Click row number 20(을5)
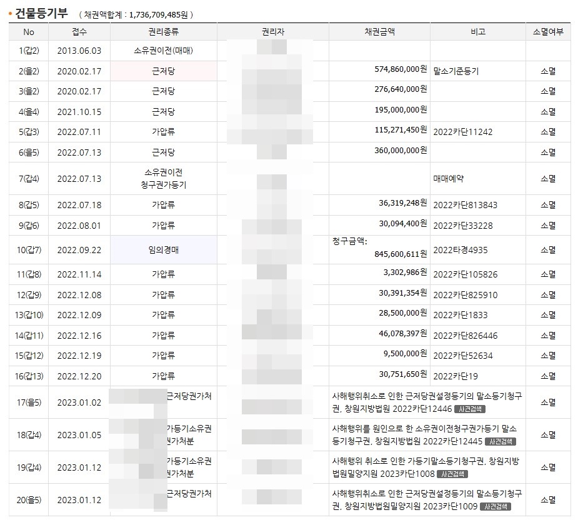578x520 pixels. click(29, 500)
